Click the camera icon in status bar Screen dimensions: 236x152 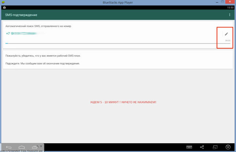point(4,8)
